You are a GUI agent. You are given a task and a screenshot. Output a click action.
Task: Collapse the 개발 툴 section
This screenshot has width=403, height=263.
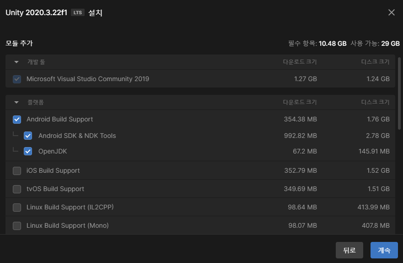pyautogui.click(x=16, y=62)
